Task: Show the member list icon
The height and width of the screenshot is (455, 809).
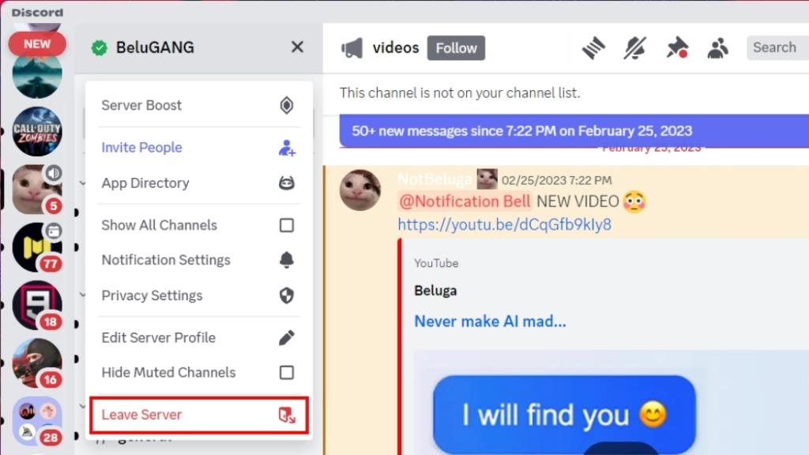Action: pos(717,47)
